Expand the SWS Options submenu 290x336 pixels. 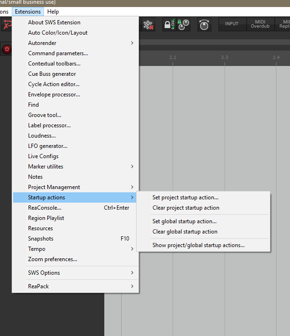pos(75,272)
